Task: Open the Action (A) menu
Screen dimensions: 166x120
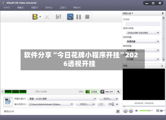Action: (49, 8)
